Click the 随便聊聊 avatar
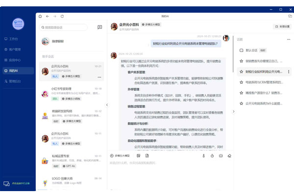 pos(46,41)
